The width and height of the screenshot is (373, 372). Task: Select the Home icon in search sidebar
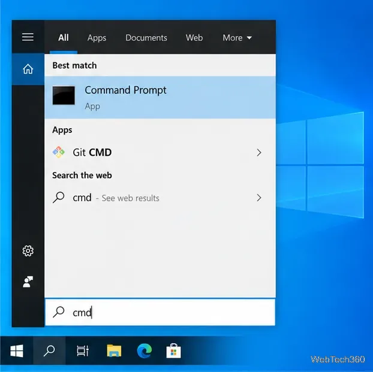(x=28, y=69)
